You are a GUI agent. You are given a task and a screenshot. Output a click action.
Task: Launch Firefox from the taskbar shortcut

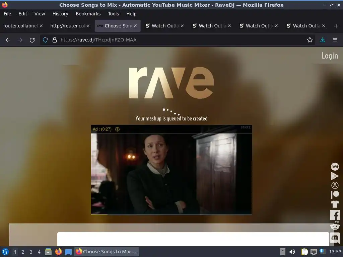tap(58, 252)
